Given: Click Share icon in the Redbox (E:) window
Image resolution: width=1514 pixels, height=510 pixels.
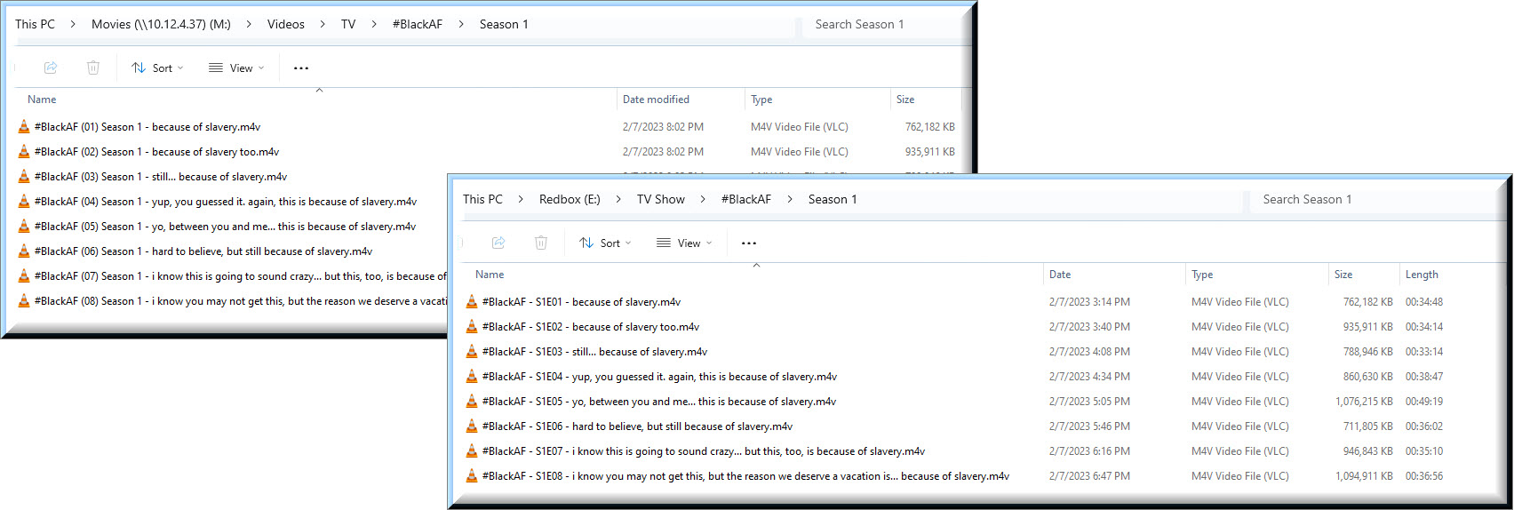Looking at the screenshot, I should [x=498, y=243].
